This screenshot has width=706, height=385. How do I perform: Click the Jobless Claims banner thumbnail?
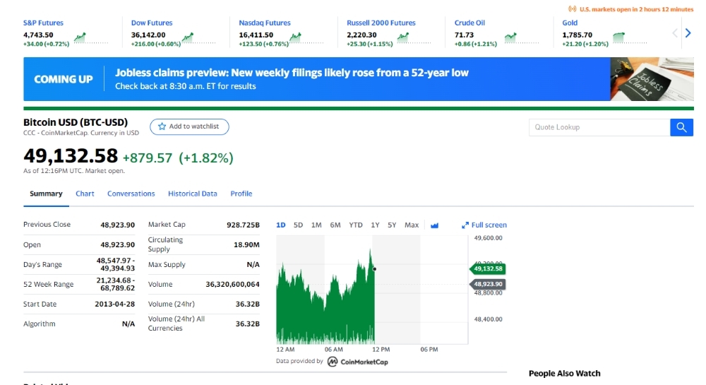click(x=652, y=79)
